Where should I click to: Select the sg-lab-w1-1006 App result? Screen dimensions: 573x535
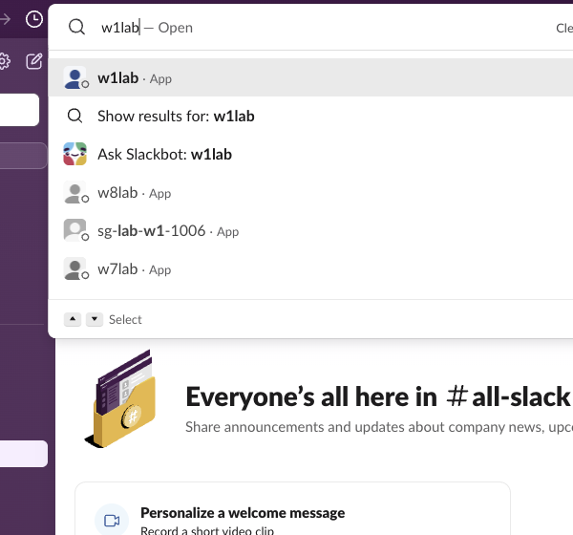pos(310,230)
